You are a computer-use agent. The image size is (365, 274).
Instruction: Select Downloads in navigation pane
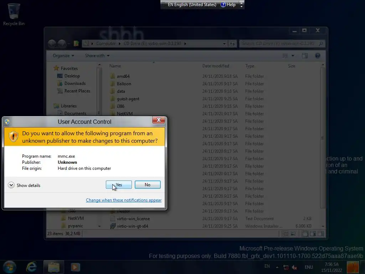click(x=75, y=83)
